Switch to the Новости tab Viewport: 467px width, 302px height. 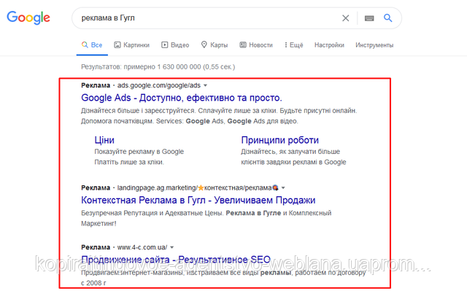256,45
